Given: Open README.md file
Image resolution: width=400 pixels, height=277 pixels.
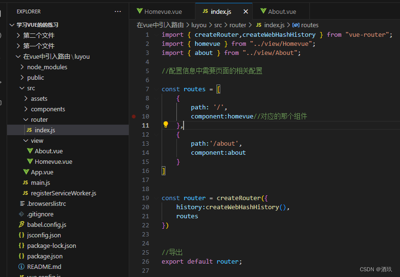Looking at the screenshot, I should click(x=68, y=266).
